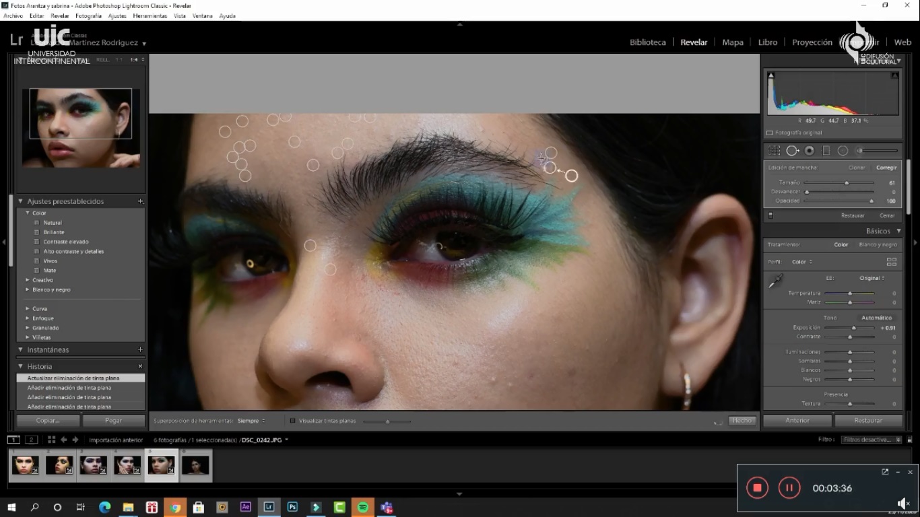This screenshot has height=517, width=920.
Task: Add a new snapshot in Instantáneas
Action: click(x=140, y=349)
